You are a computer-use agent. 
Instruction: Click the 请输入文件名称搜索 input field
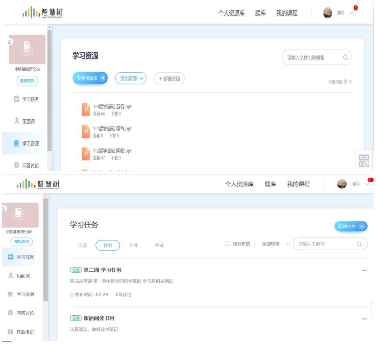coord(312,58)
